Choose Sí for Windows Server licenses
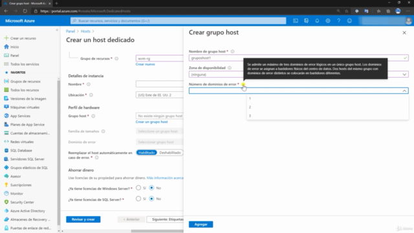The width and height of the screenshot is (414, 233). coord(138,188)
